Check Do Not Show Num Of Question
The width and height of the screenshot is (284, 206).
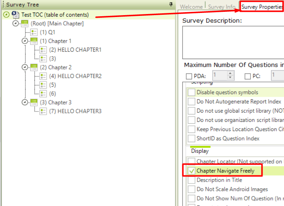pos(192,198)
